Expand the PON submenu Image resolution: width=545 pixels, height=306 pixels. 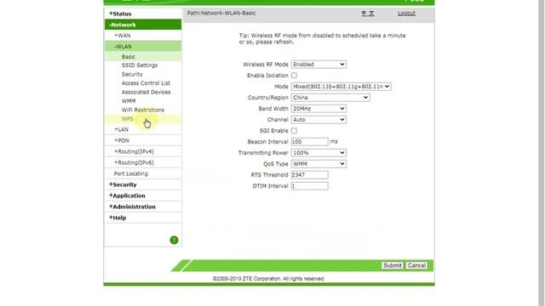pyautogui.click(x=143, y=140)
